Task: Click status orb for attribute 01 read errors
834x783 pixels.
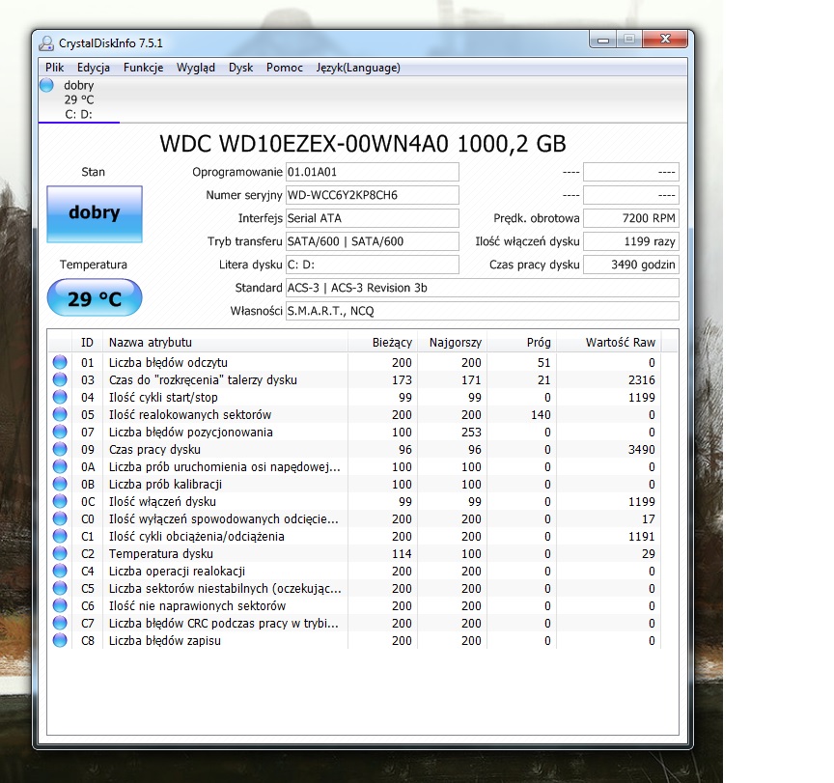Action: coord(60,362)
